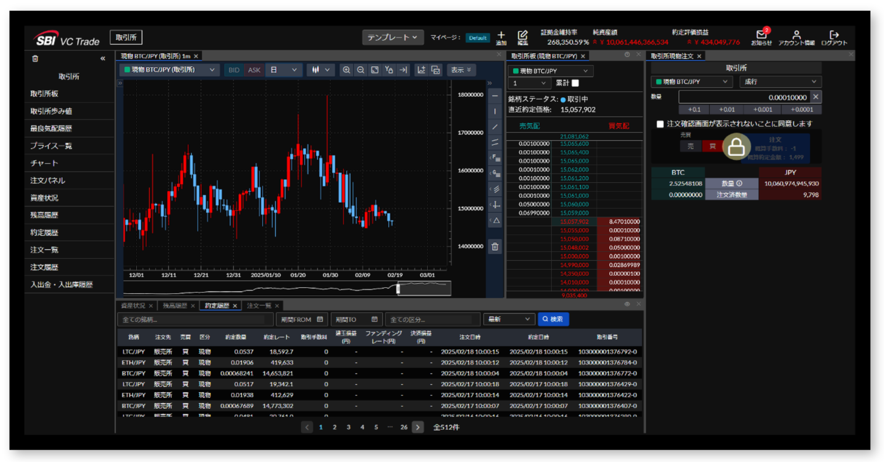
Task: Click the Y-axis lock icon on chart toolbar
Action: [x=389, y=70]
